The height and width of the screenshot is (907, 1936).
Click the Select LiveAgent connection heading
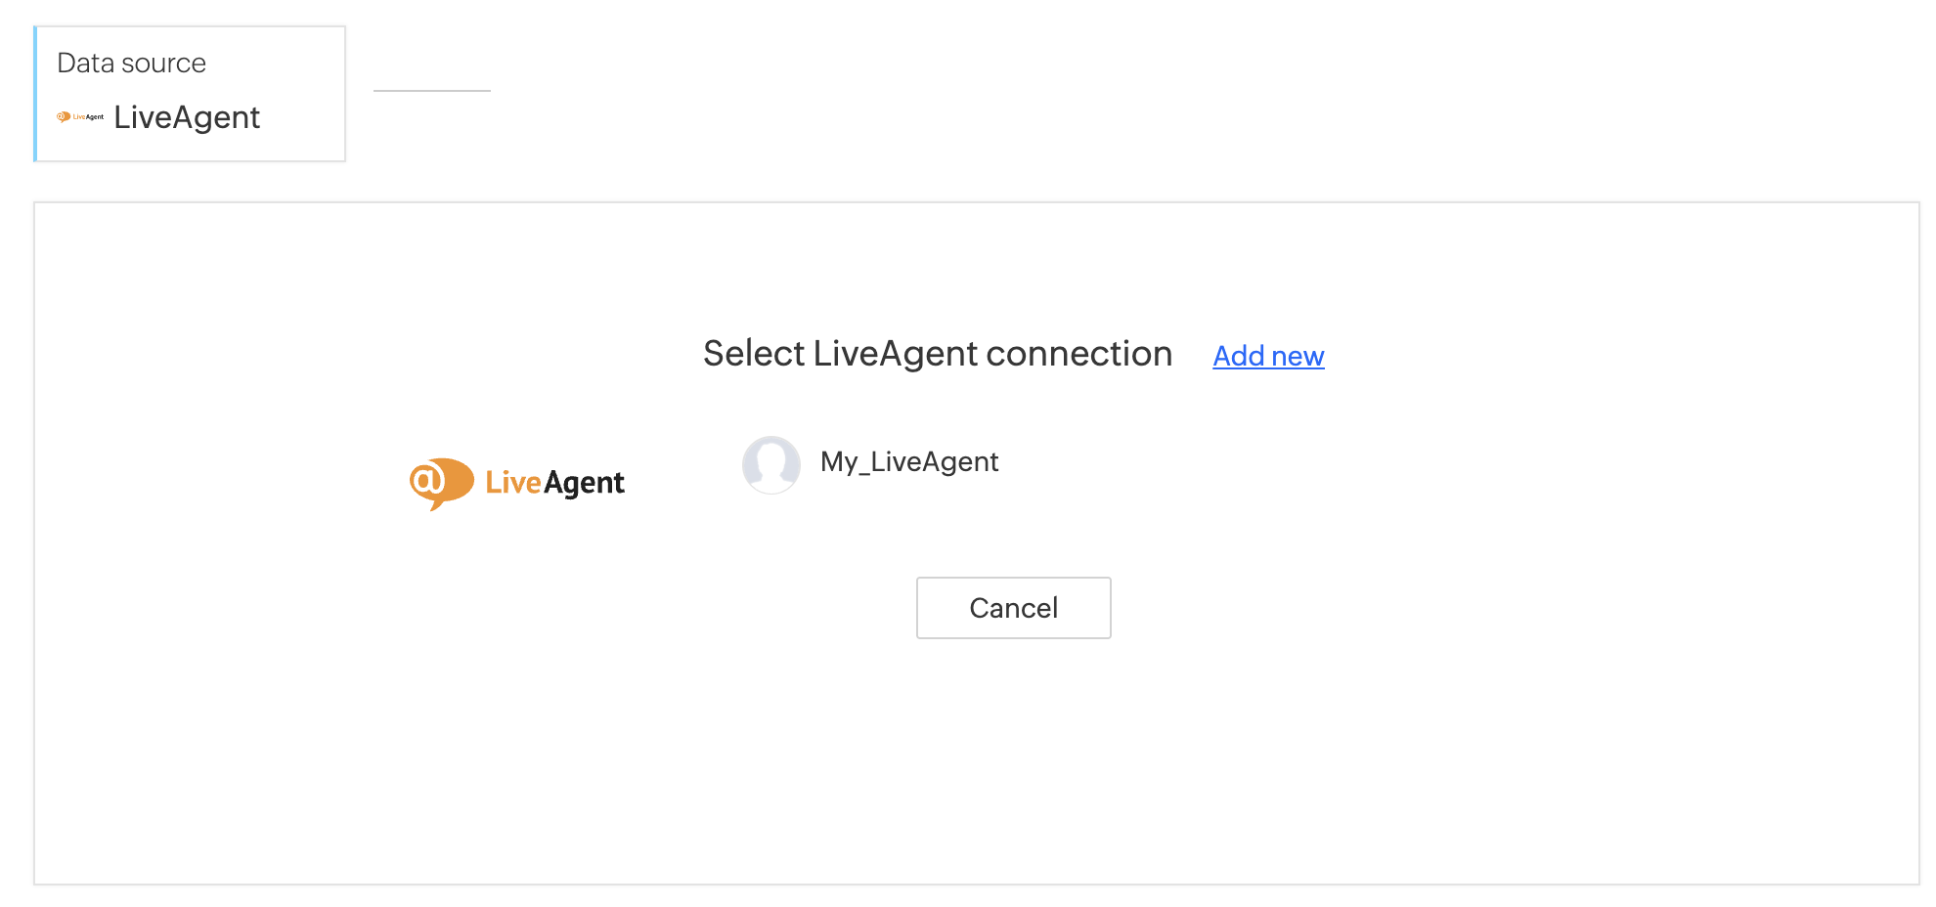click(x=937, y=354)
